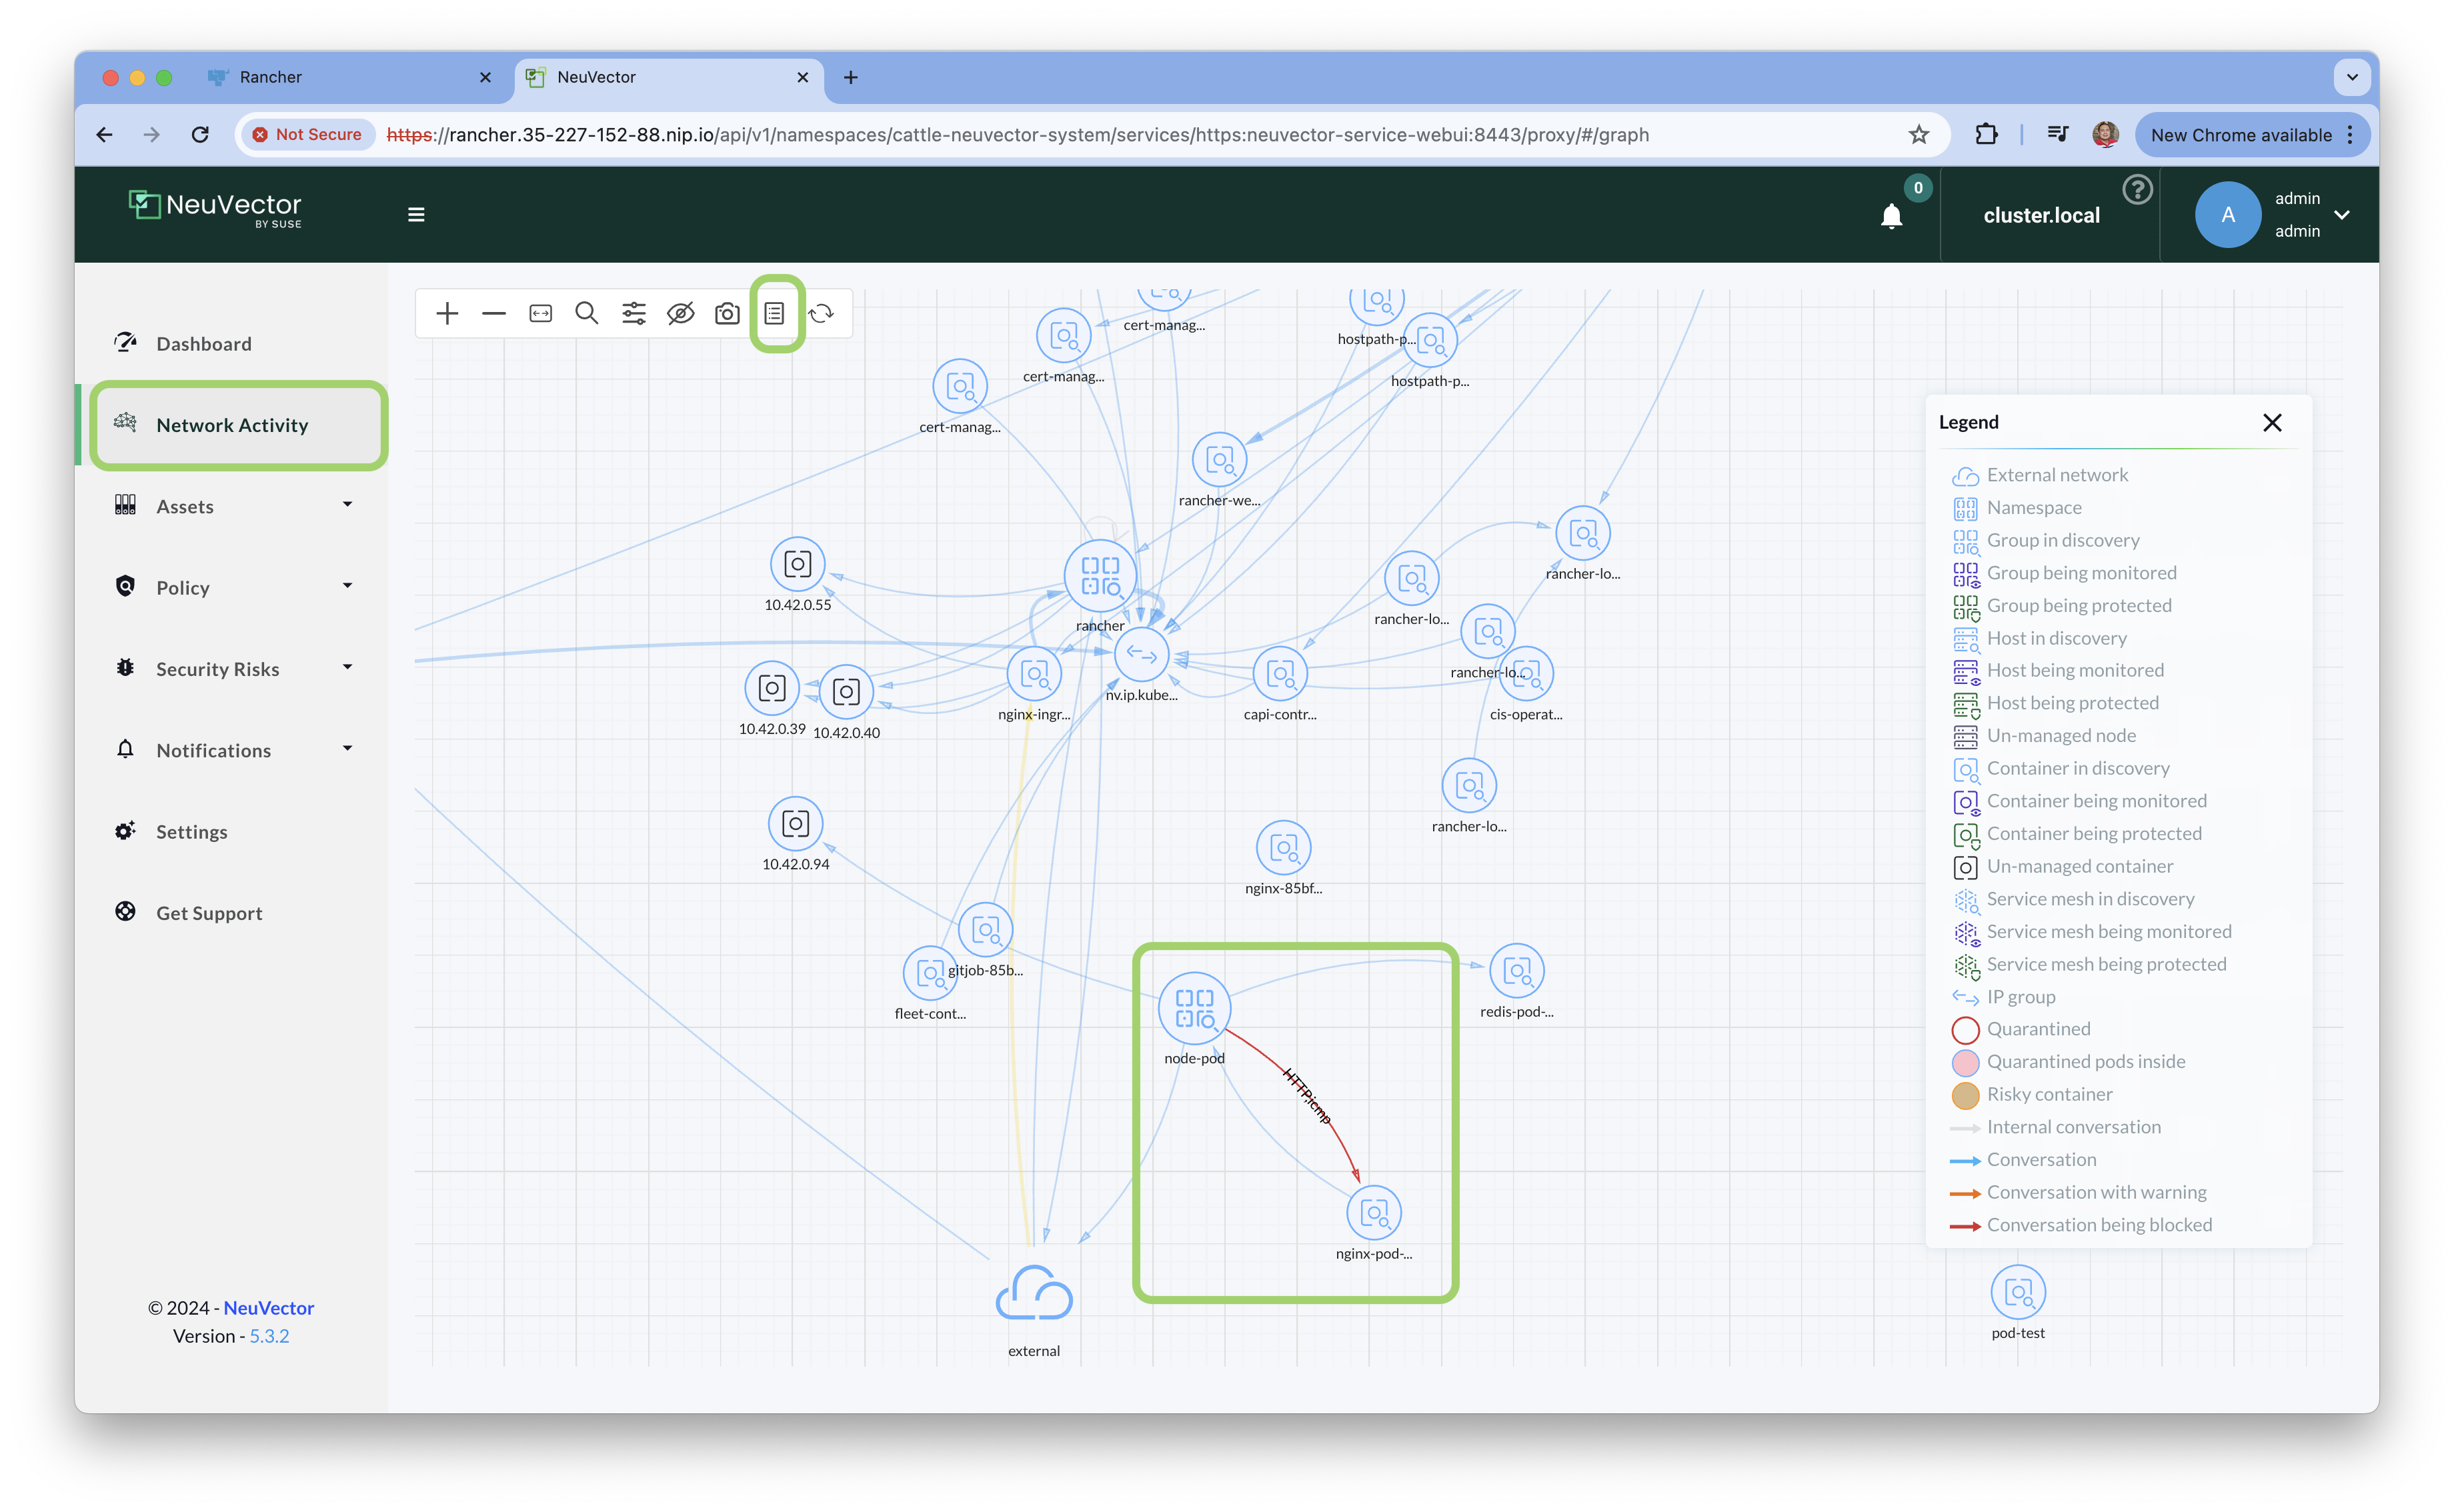Close the Legend panel
The width and height of the screenshot is (2454, 1512).
[x=2272, y=422]
